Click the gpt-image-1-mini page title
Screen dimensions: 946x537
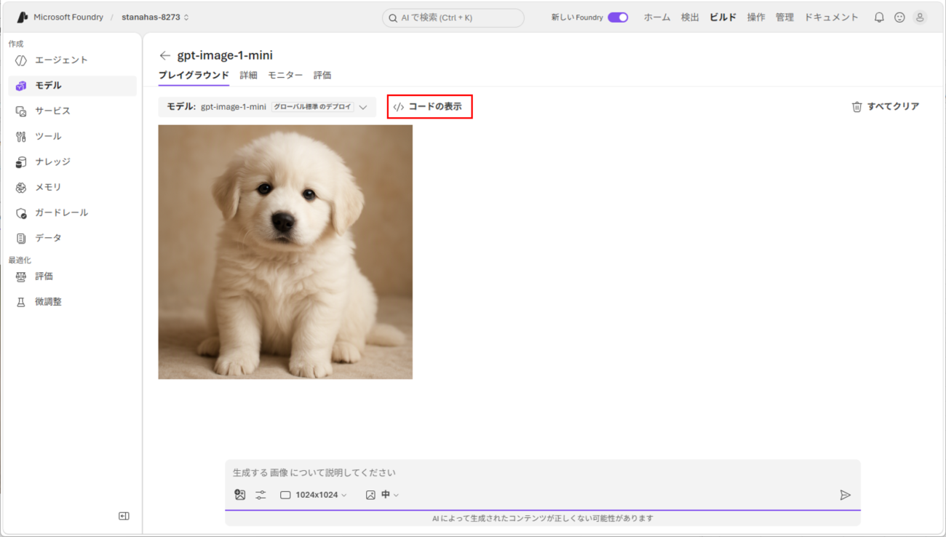click(225, 55)
